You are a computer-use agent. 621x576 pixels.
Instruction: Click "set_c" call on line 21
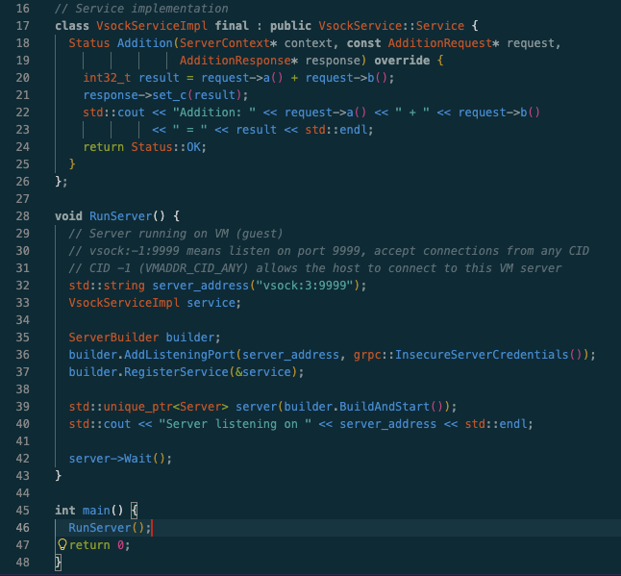(169, 95)
